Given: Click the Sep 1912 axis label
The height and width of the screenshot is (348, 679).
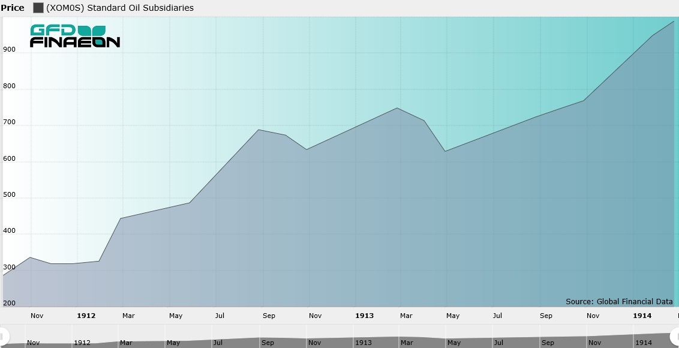Looking at the screenshot, I should point(269,316).
